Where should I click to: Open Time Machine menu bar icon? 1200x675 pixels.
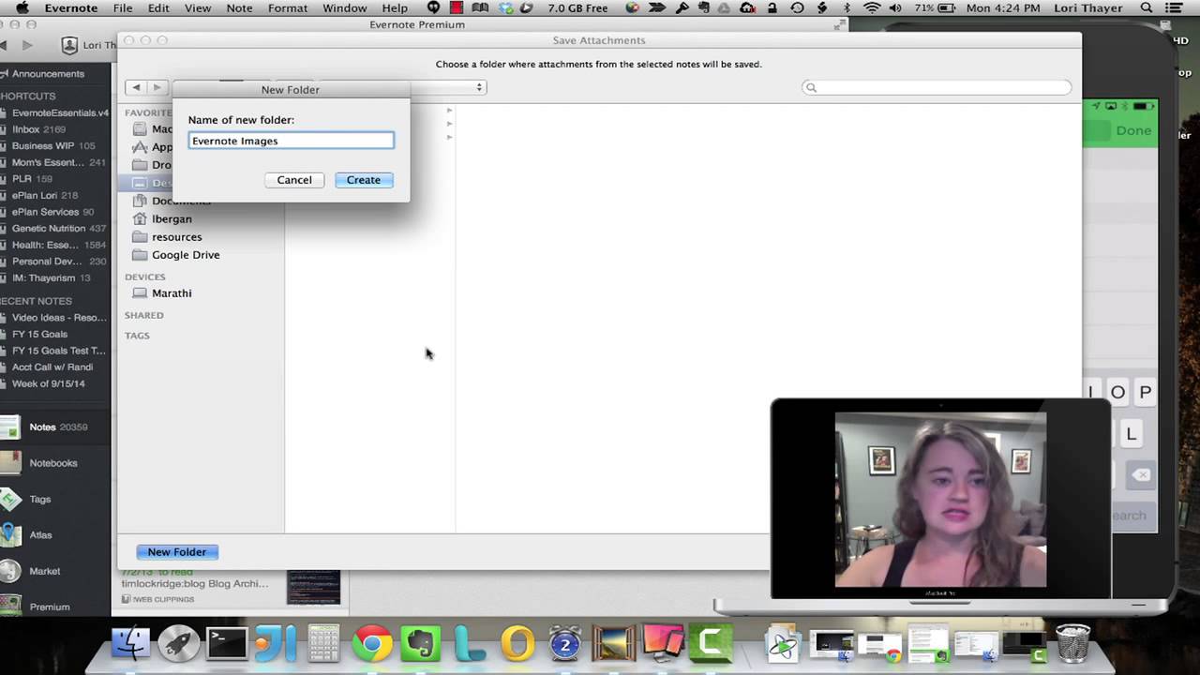point(797,7)
